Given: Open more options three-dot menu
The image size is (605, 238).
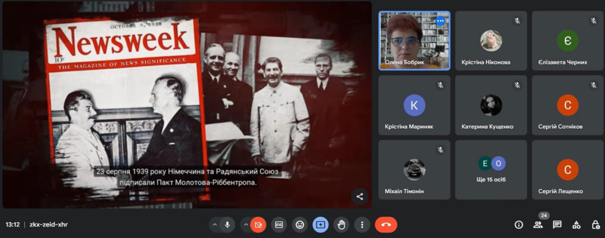Looking at the screenshot, I should click(x=362, y=225).
